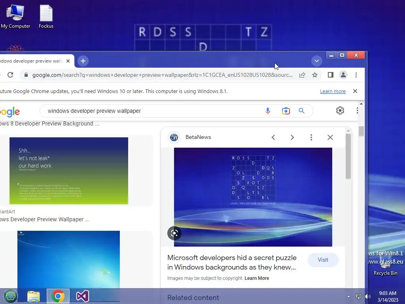Click page scrollbar up arrow
The width and height of the screenshot is (405, 304).
pos(361,104)
